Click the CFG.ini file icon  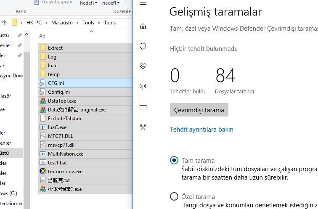point(42,83)
